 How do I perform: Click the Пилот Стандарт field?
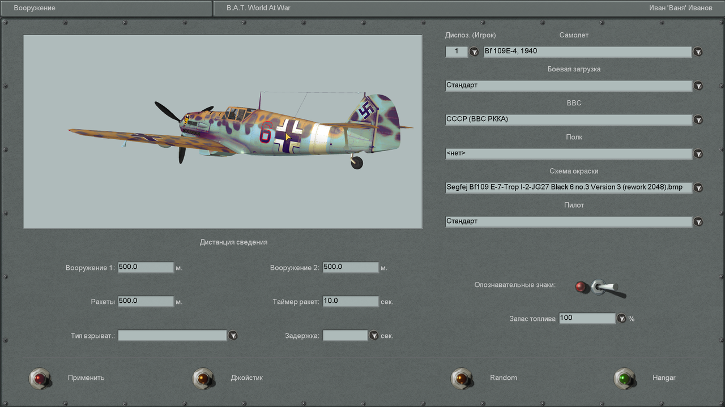click(x=569, y=221)
